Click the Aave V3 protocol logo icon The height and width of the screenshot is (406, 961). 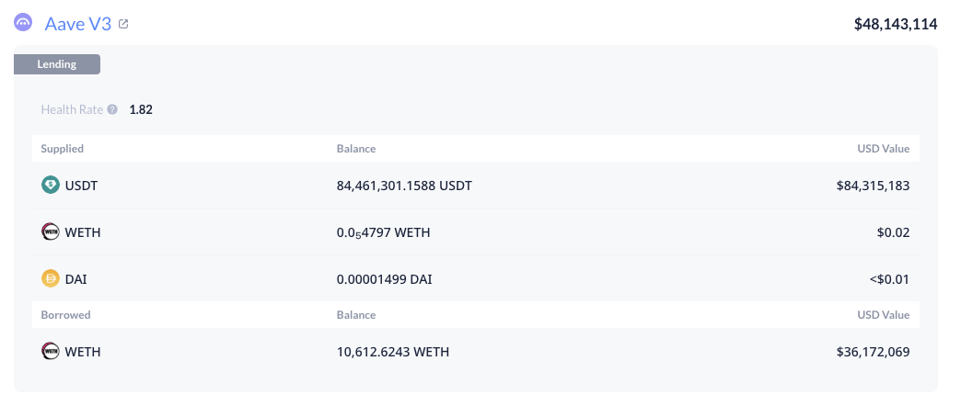[23, 23]
